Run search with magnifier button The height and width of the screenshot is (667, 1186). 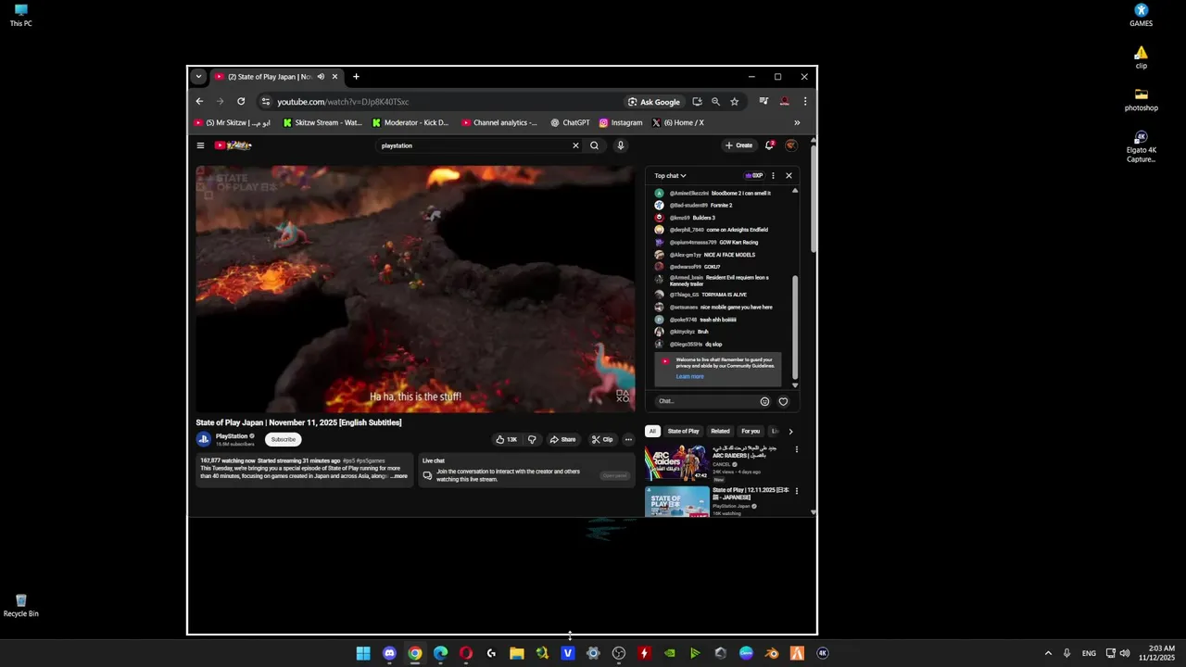(594, 145)
